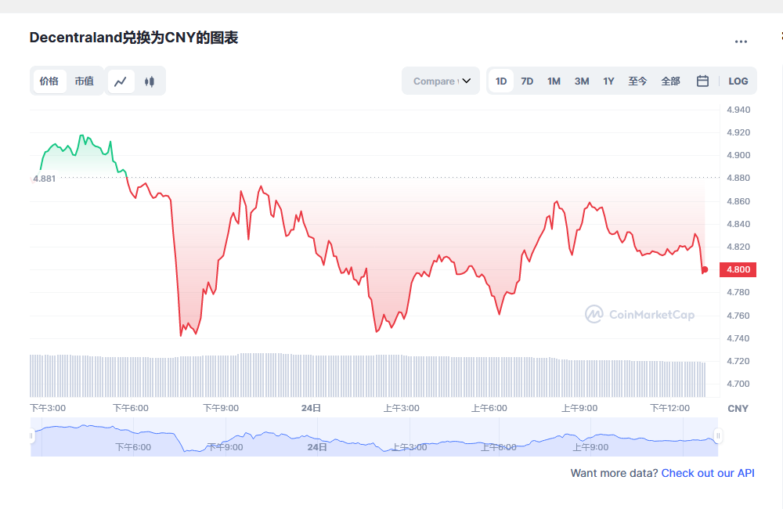
Task: Click the 下午3:00 label on x-axis
Action: click(48, 408)
